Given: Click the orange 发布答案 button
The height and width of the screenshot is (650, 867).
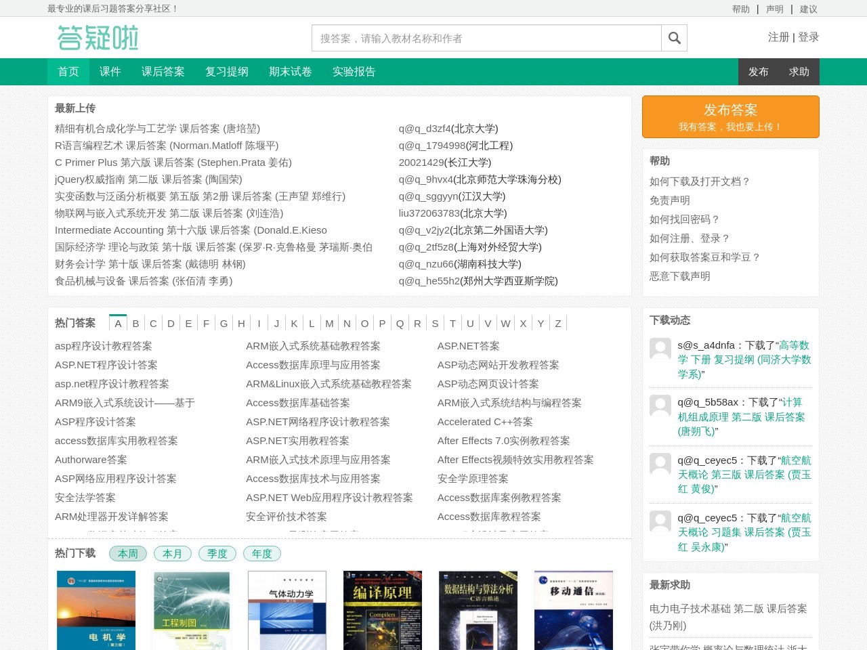Looking at the screenshot, I should pyautogui.click(x=731, y=116).
